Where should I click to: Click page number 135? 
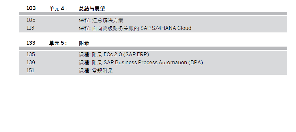click(31, 55)
